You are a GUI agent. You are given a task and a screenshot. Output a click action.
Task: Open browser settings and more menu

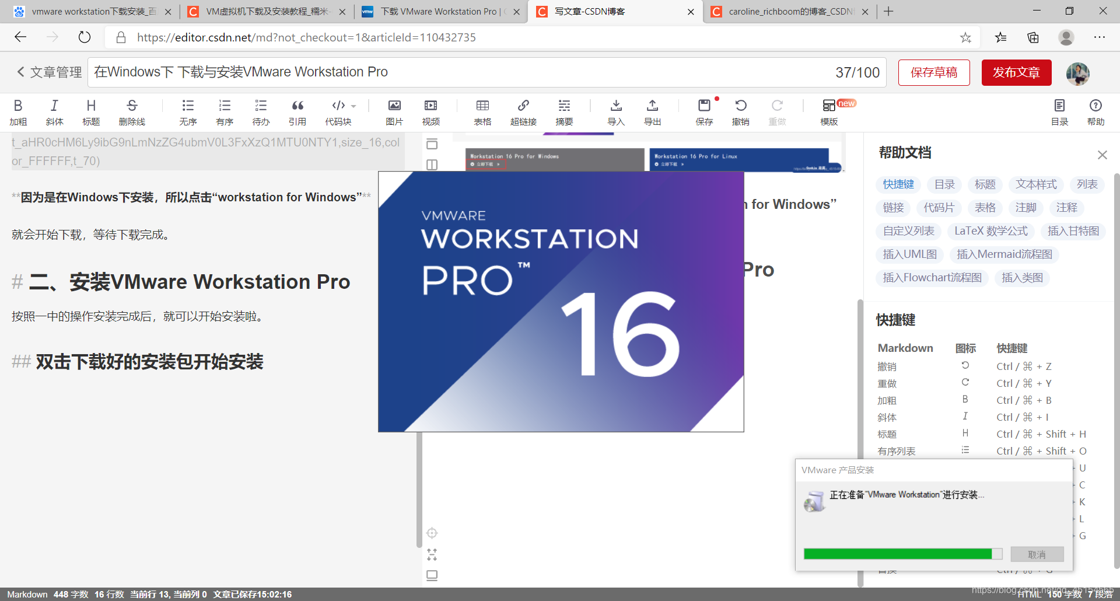pyautogui.click(x=1100, y=37)
